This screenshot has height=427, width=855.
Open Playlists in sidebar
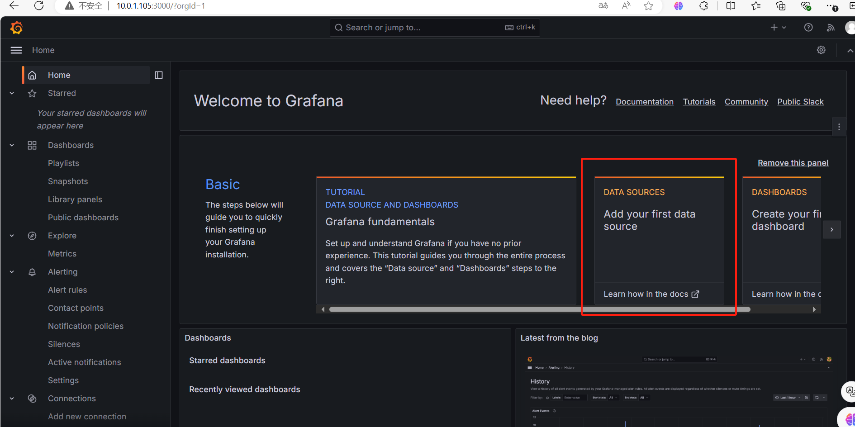click(x=63, y=163)
